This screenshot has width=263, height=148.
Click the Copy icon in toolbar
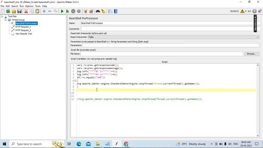click(32, 11)
